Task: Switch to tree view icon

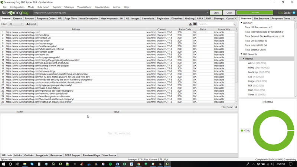Action: [x=191, y=24]
